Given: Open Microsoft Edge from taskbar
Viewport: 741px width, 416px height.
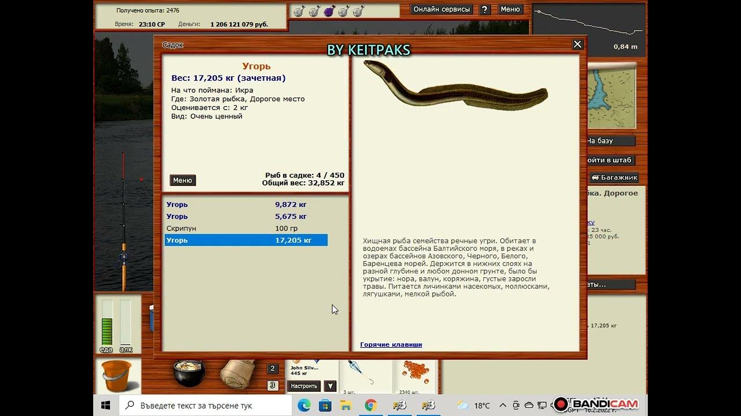Looking at the screenshot, I should pyautogui.click(x=304, y=406).
